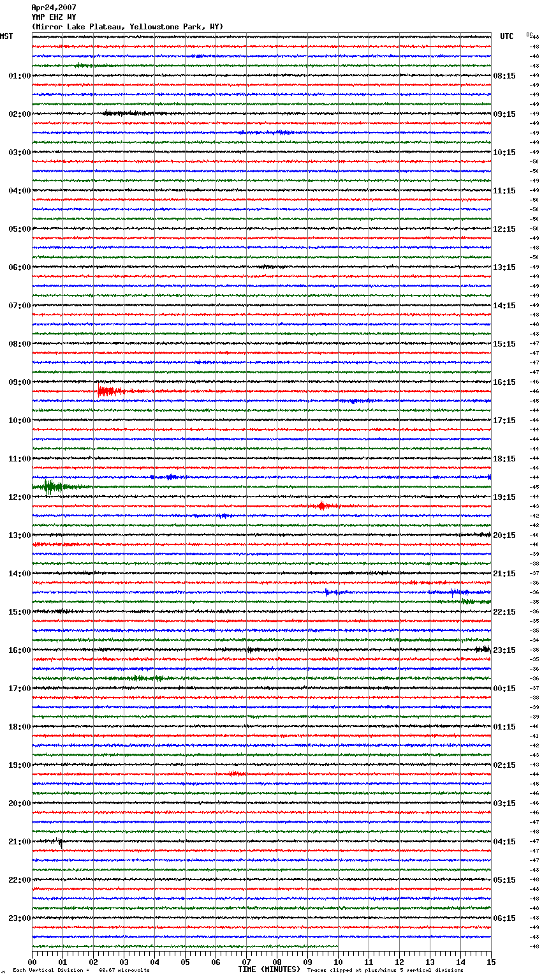Click the 20:15 UTC time label
Image resolution: width=542 pixels, height=979 pixels.
(x=504, y=535)
